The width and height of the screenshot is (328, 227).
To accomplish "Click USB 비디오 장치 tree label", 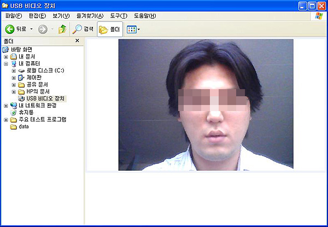I will (x=45, y=98).
